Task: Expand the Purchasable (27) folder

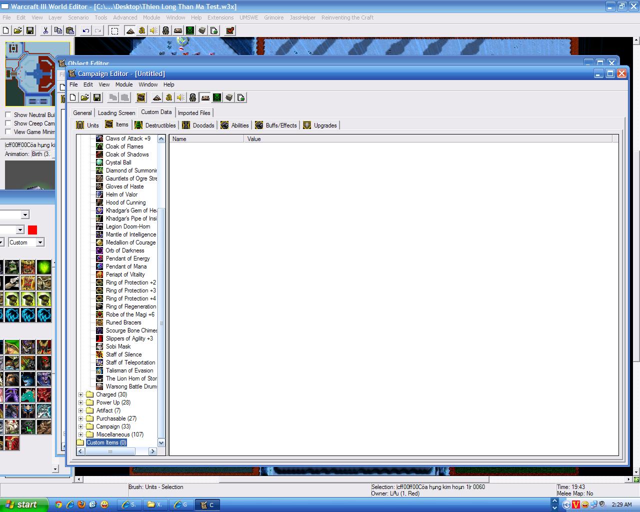Action: (x=81, y=418)
